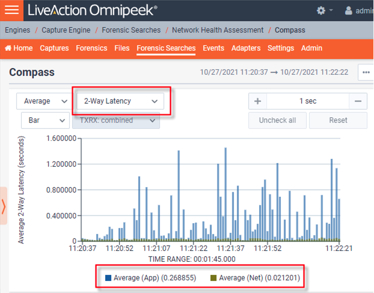The width and height of the screenshot is (374, 293).
Task: Click the blue Average (App) color swatch
Action: [x=108, y=278]
